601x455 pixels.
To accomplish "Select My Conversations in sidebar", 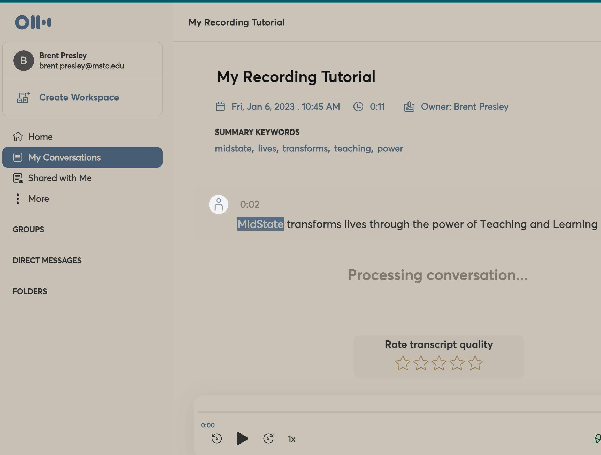I will pyautogui.click(x=64, y=157).
